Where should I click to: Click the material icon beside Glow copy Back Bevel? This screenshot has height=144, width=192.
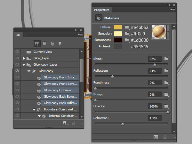(x=39, y=97)
